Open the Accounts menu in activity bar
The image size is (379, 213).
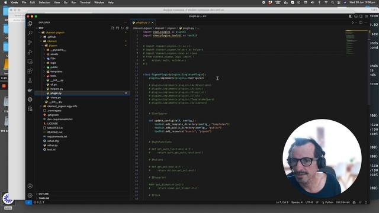point(30,186)
